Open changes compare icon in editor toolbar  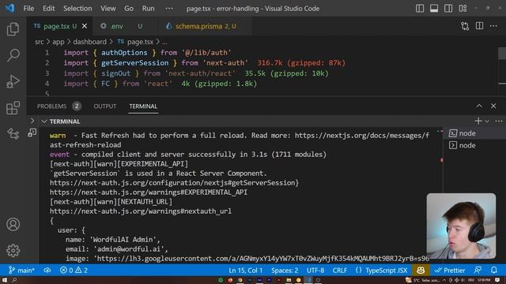465,26
